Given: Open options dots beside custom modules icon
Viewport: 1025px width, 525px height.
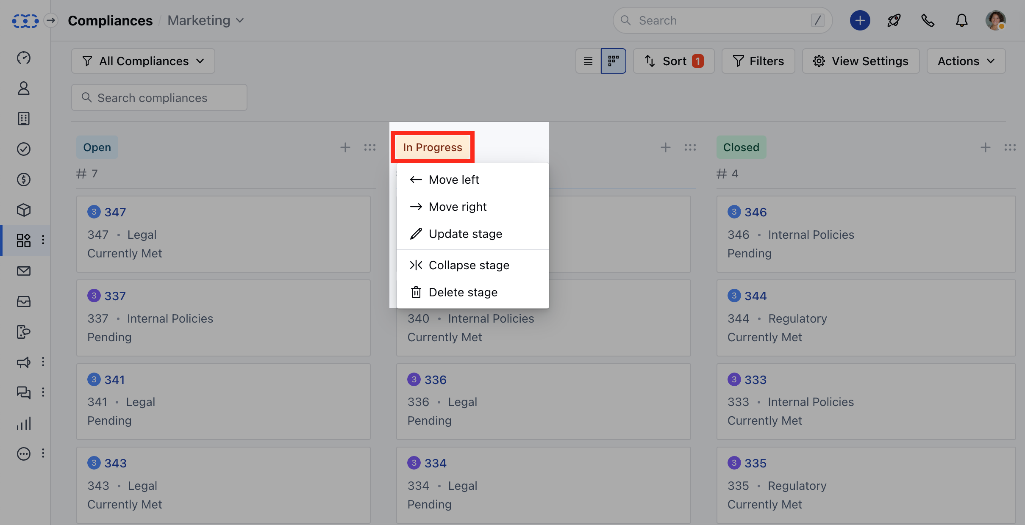Looking at the screenshot, I should pos(43,240).
